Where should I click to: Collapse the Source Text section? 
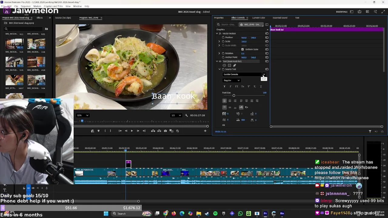click(x=219, y=69)
